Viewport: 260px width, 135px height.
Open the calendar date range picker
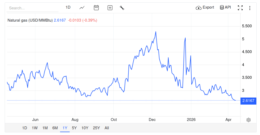(96, 8)
